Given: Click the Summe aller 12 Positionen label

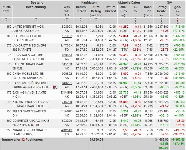Looking at the screenshot, I should coord(22,139).
